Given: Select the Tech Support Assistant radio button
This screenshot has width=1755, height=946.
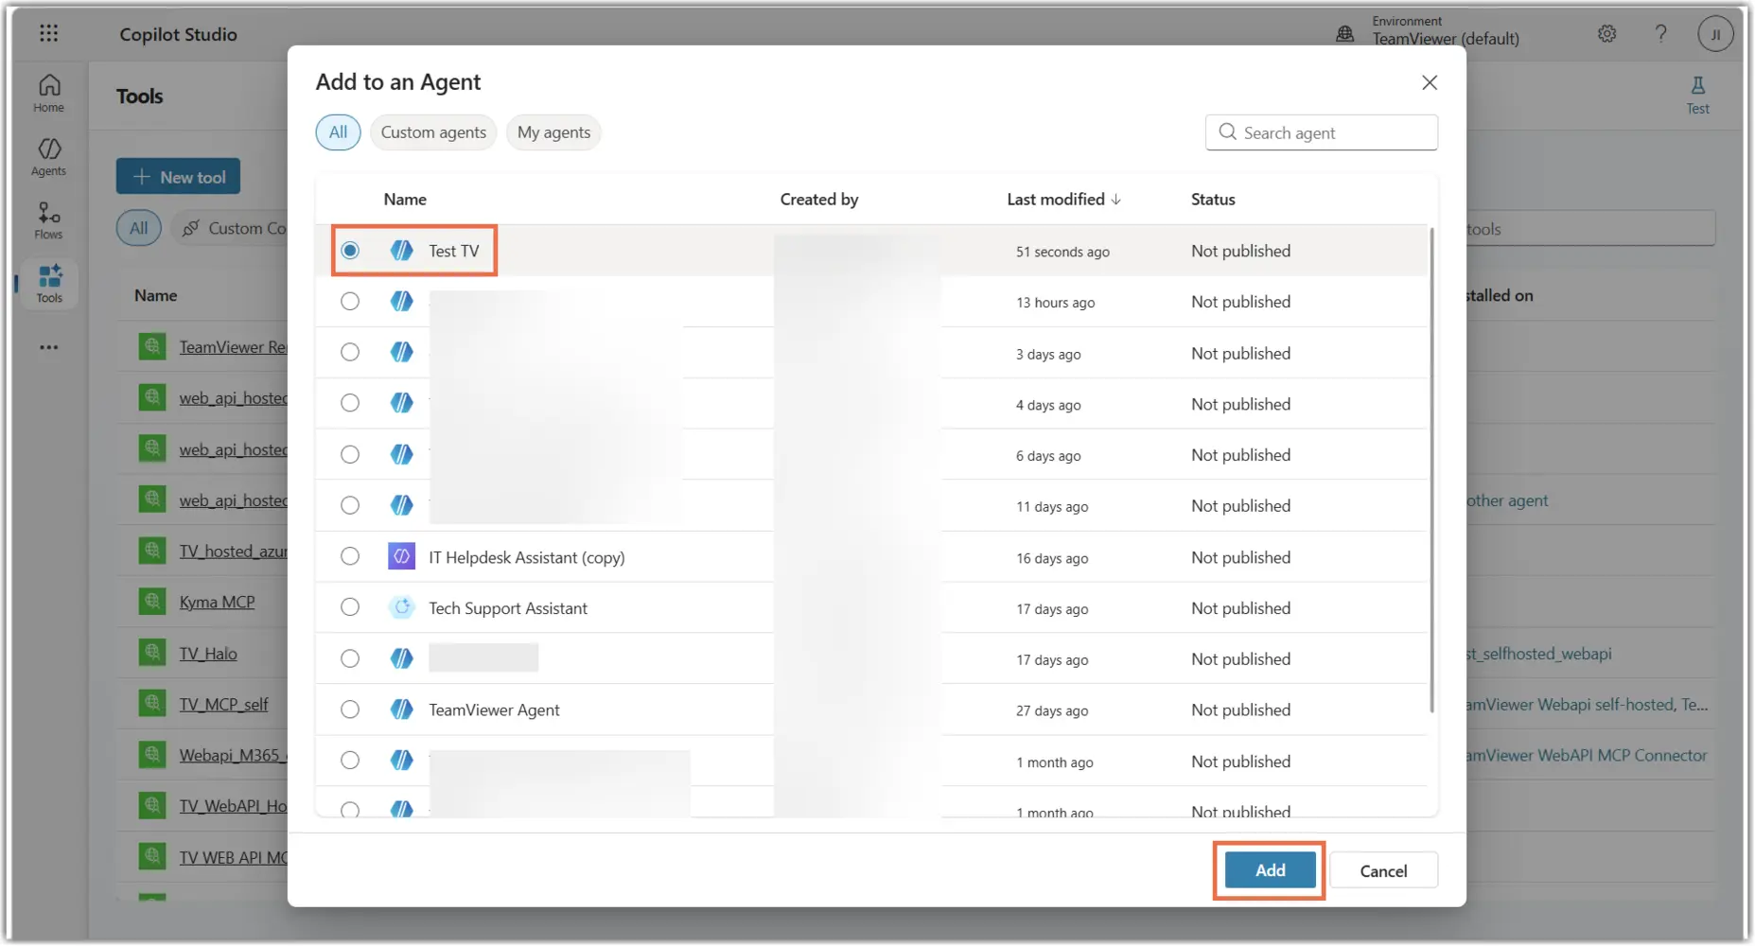Looking at the screenshot, I should [350, 607].
